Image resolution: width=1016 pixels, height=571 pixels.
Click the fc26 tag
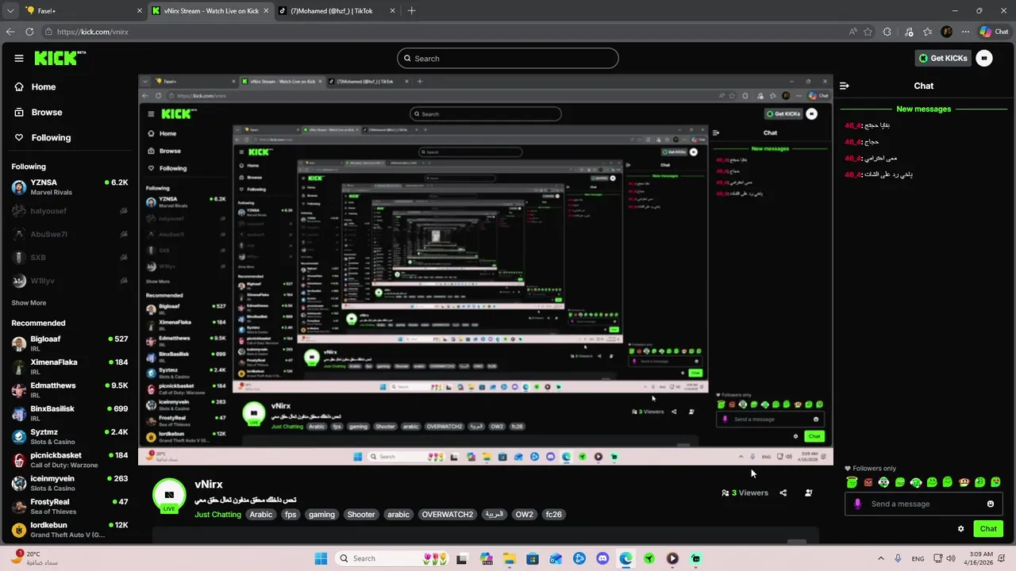tap(553, 515)
